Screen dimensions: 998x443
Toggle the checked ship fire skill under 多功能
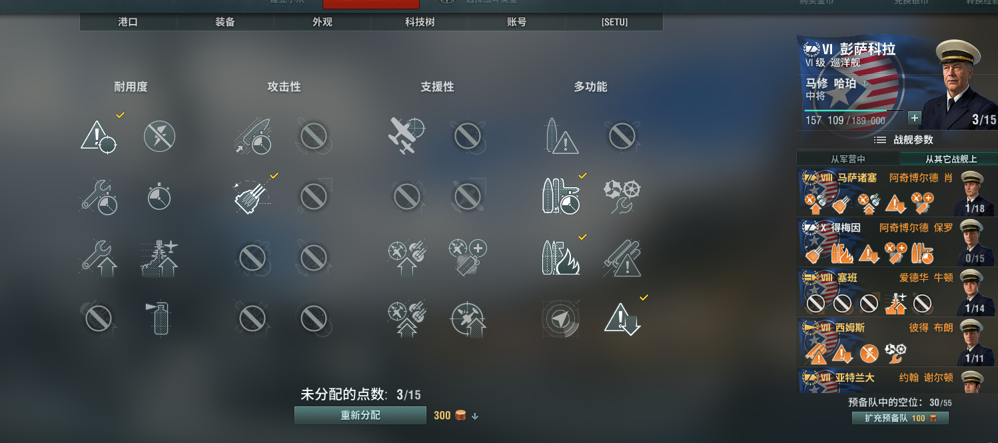click(560, 258)
